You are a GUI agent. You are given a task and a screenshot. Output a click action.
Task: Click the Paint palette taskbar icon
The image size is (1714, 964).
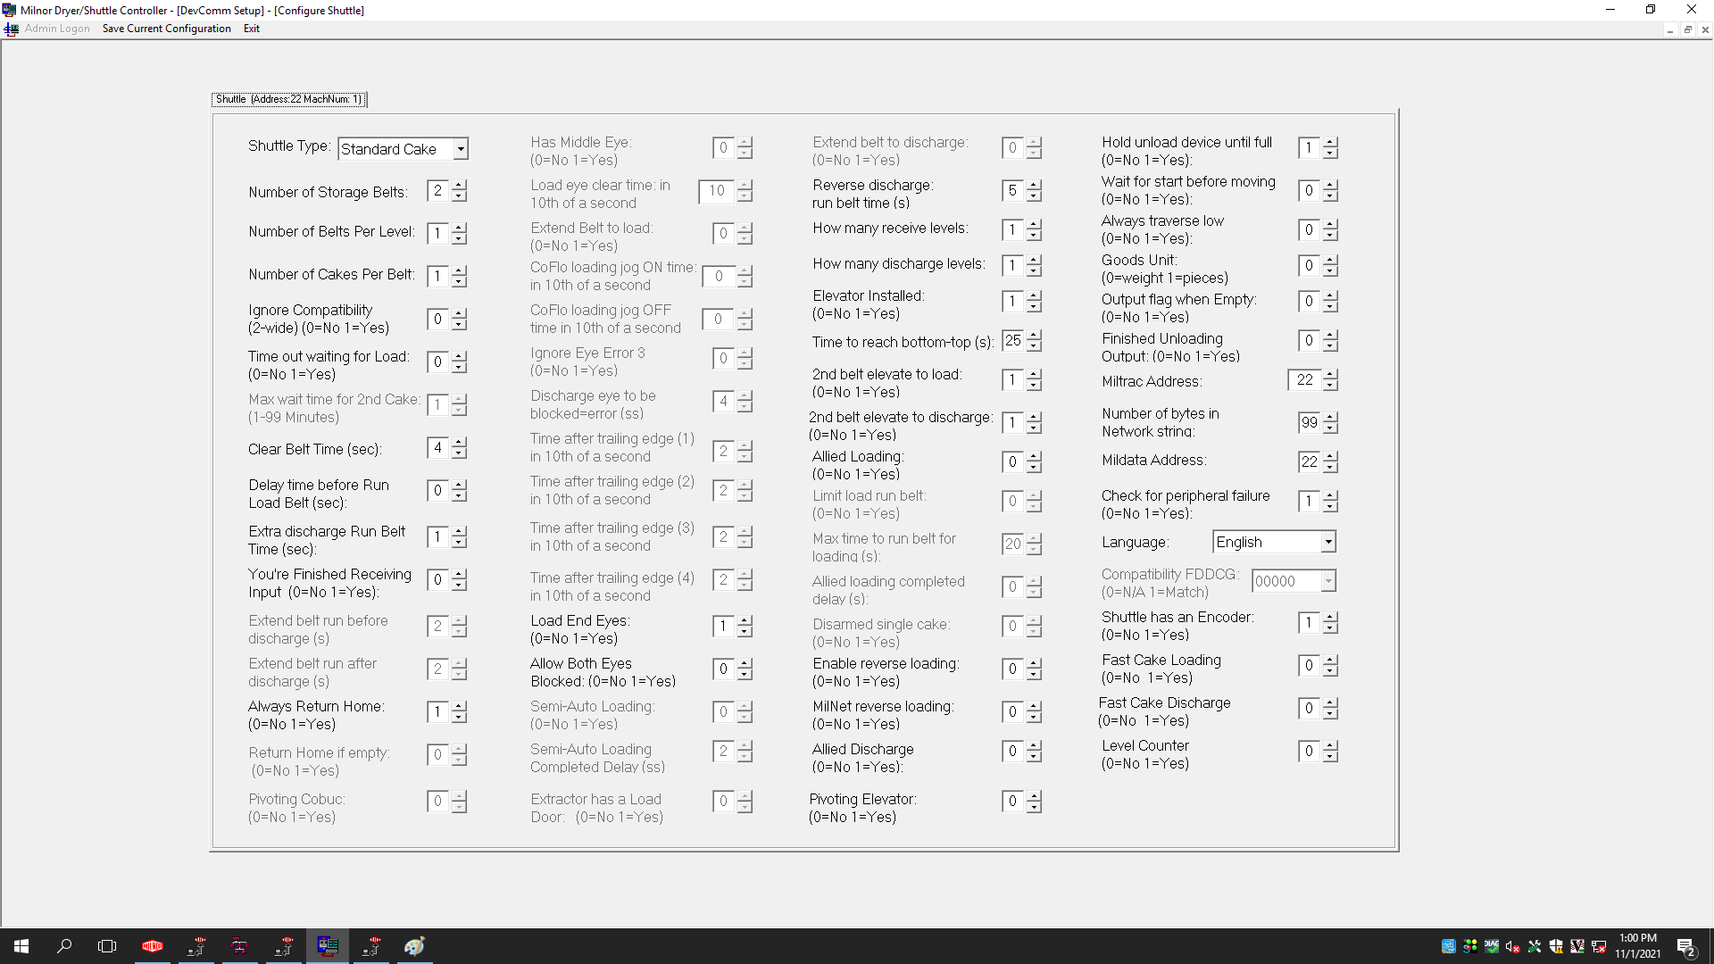click(414, 946)
